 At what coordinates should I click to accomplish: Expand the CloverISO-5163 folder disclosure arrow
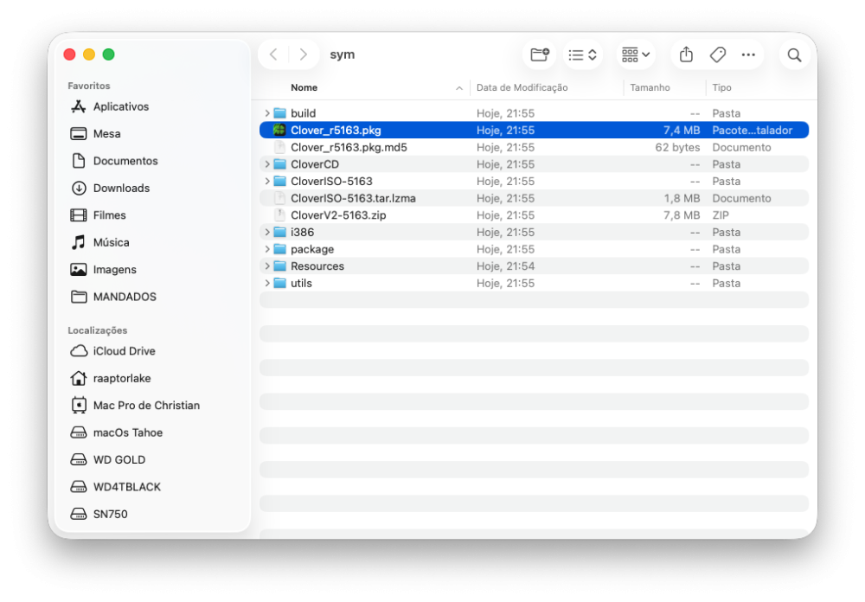pos(267,181)
